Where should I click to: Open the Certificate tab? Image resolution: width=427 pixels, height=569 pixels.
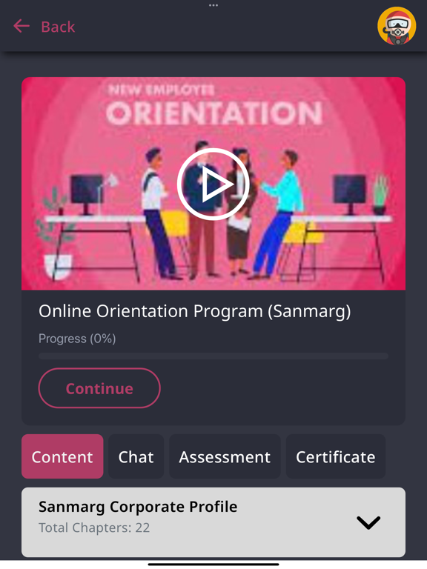click(x=336, y=456)
